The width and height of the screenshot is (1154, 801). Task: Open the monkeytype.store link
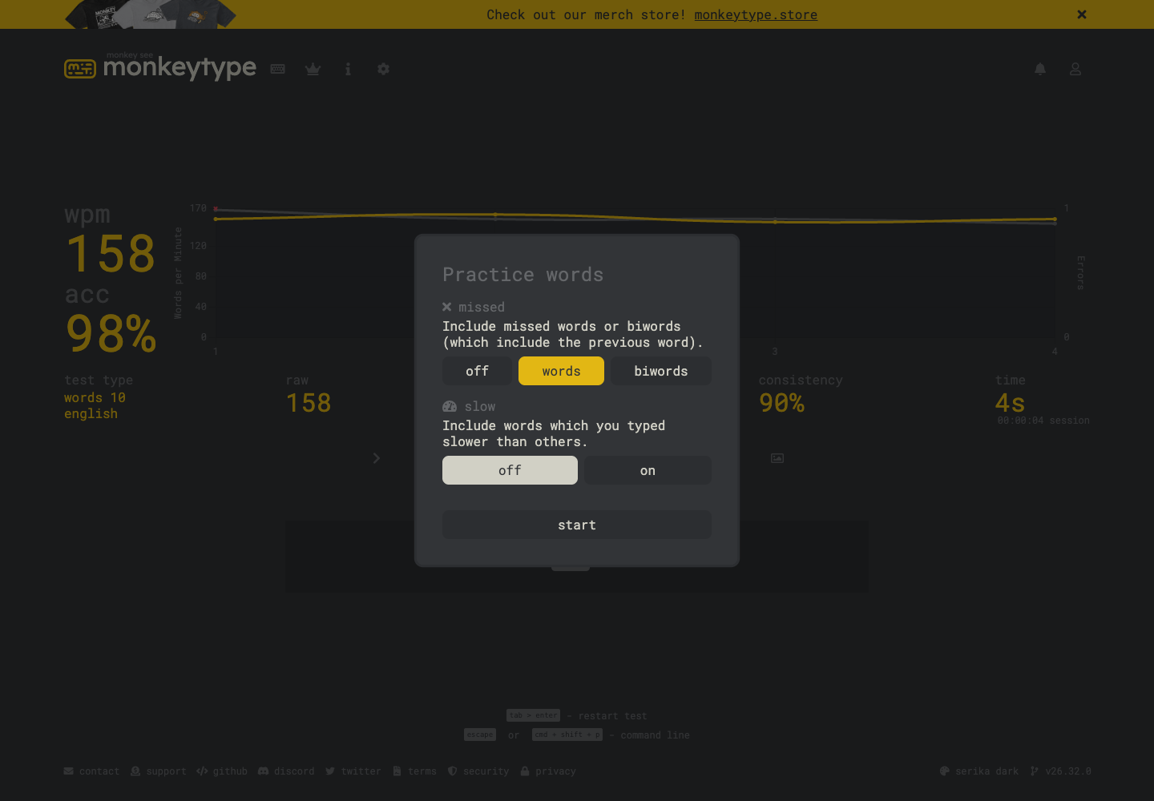click(756, 14)
